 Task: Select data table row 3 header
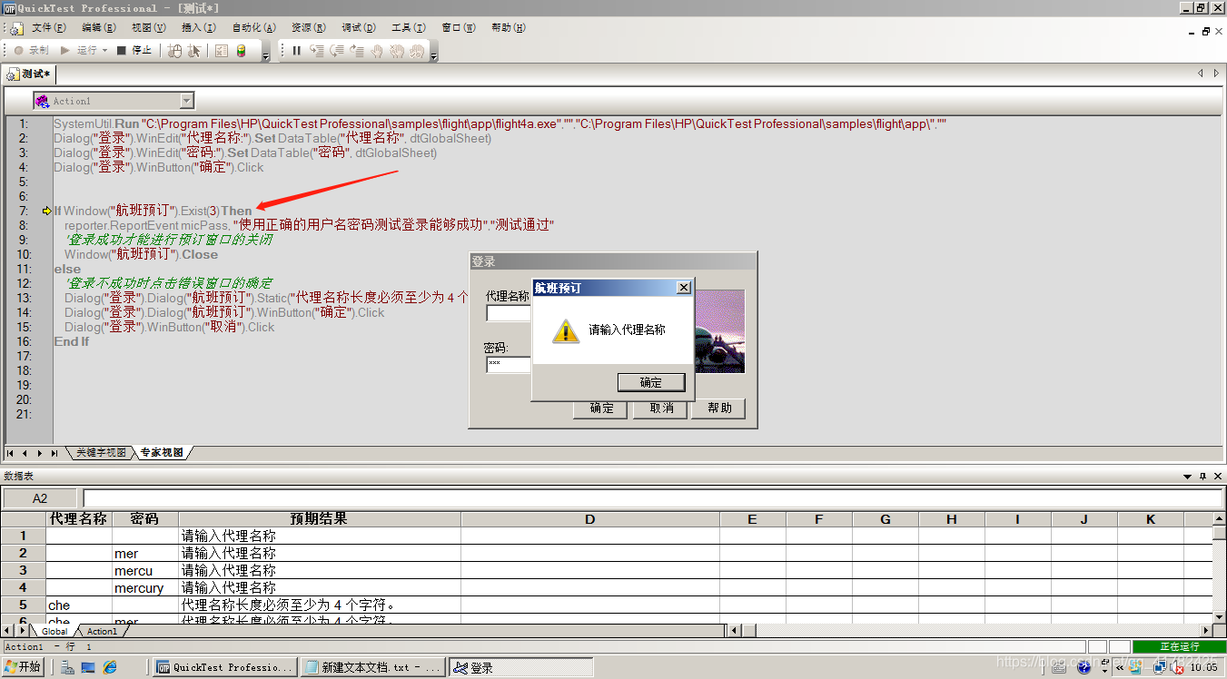pyautogui.click(x=24, y=570)
